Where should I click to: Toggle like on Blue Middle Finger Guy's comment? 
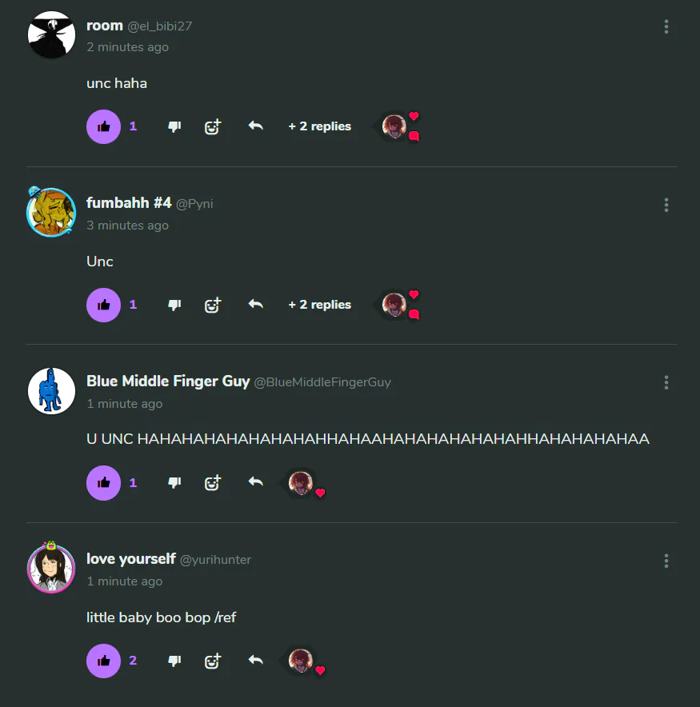pyautogui.click(x=103, y=483)
